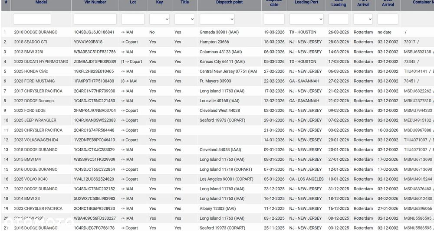Sort by Loading Port column header
This screenshot has height=231, width=434.
coord(306,2)
